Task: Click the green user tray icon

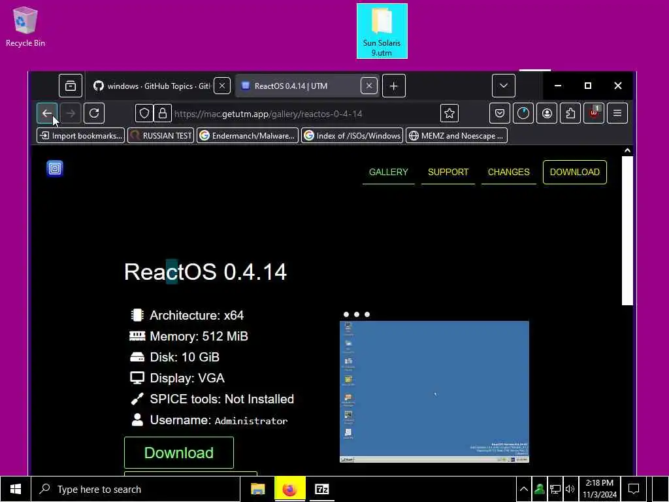Action: [x=539, y=489]
